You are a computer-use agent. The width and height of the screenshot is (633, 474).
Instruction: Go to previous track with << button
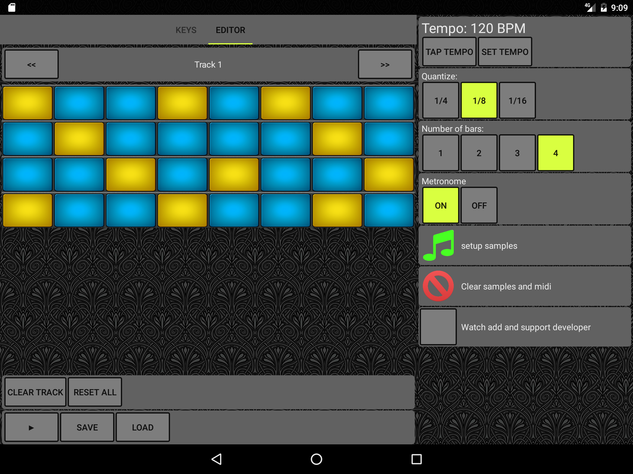click(x=32, y=64)
